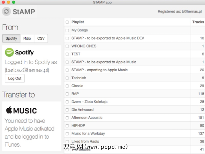This screenshot has width=205, height=154.
Task: Click the 118 track count for RAP
Action: tap(201, 94)
